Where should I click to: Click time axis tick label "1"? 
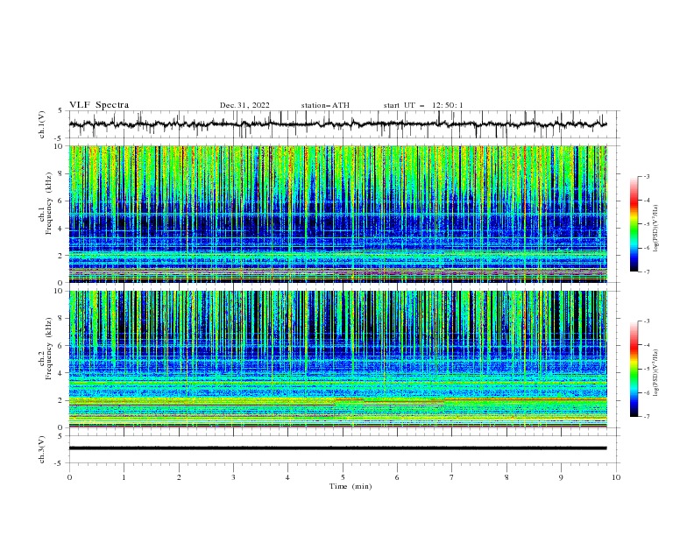pos(124,477)
